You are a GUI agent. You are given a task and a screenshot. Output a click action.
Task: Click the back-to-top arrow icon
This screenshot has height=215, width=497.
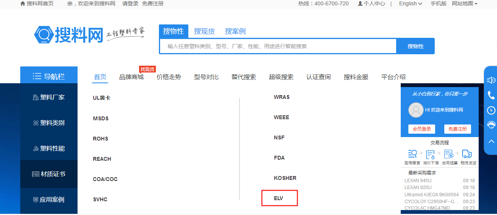(491, 141)
